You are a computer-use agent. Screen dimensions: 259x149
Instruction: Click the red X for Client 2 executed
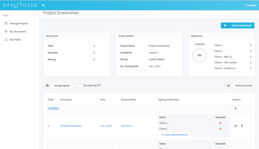(220, 129)
